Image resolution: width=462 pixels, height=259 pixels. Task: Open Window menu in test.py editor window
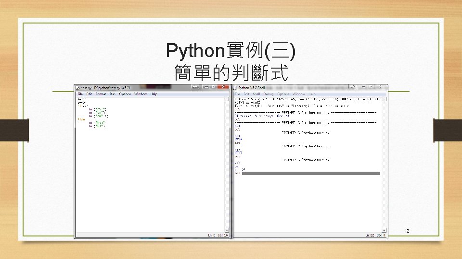tap(141, 94)
